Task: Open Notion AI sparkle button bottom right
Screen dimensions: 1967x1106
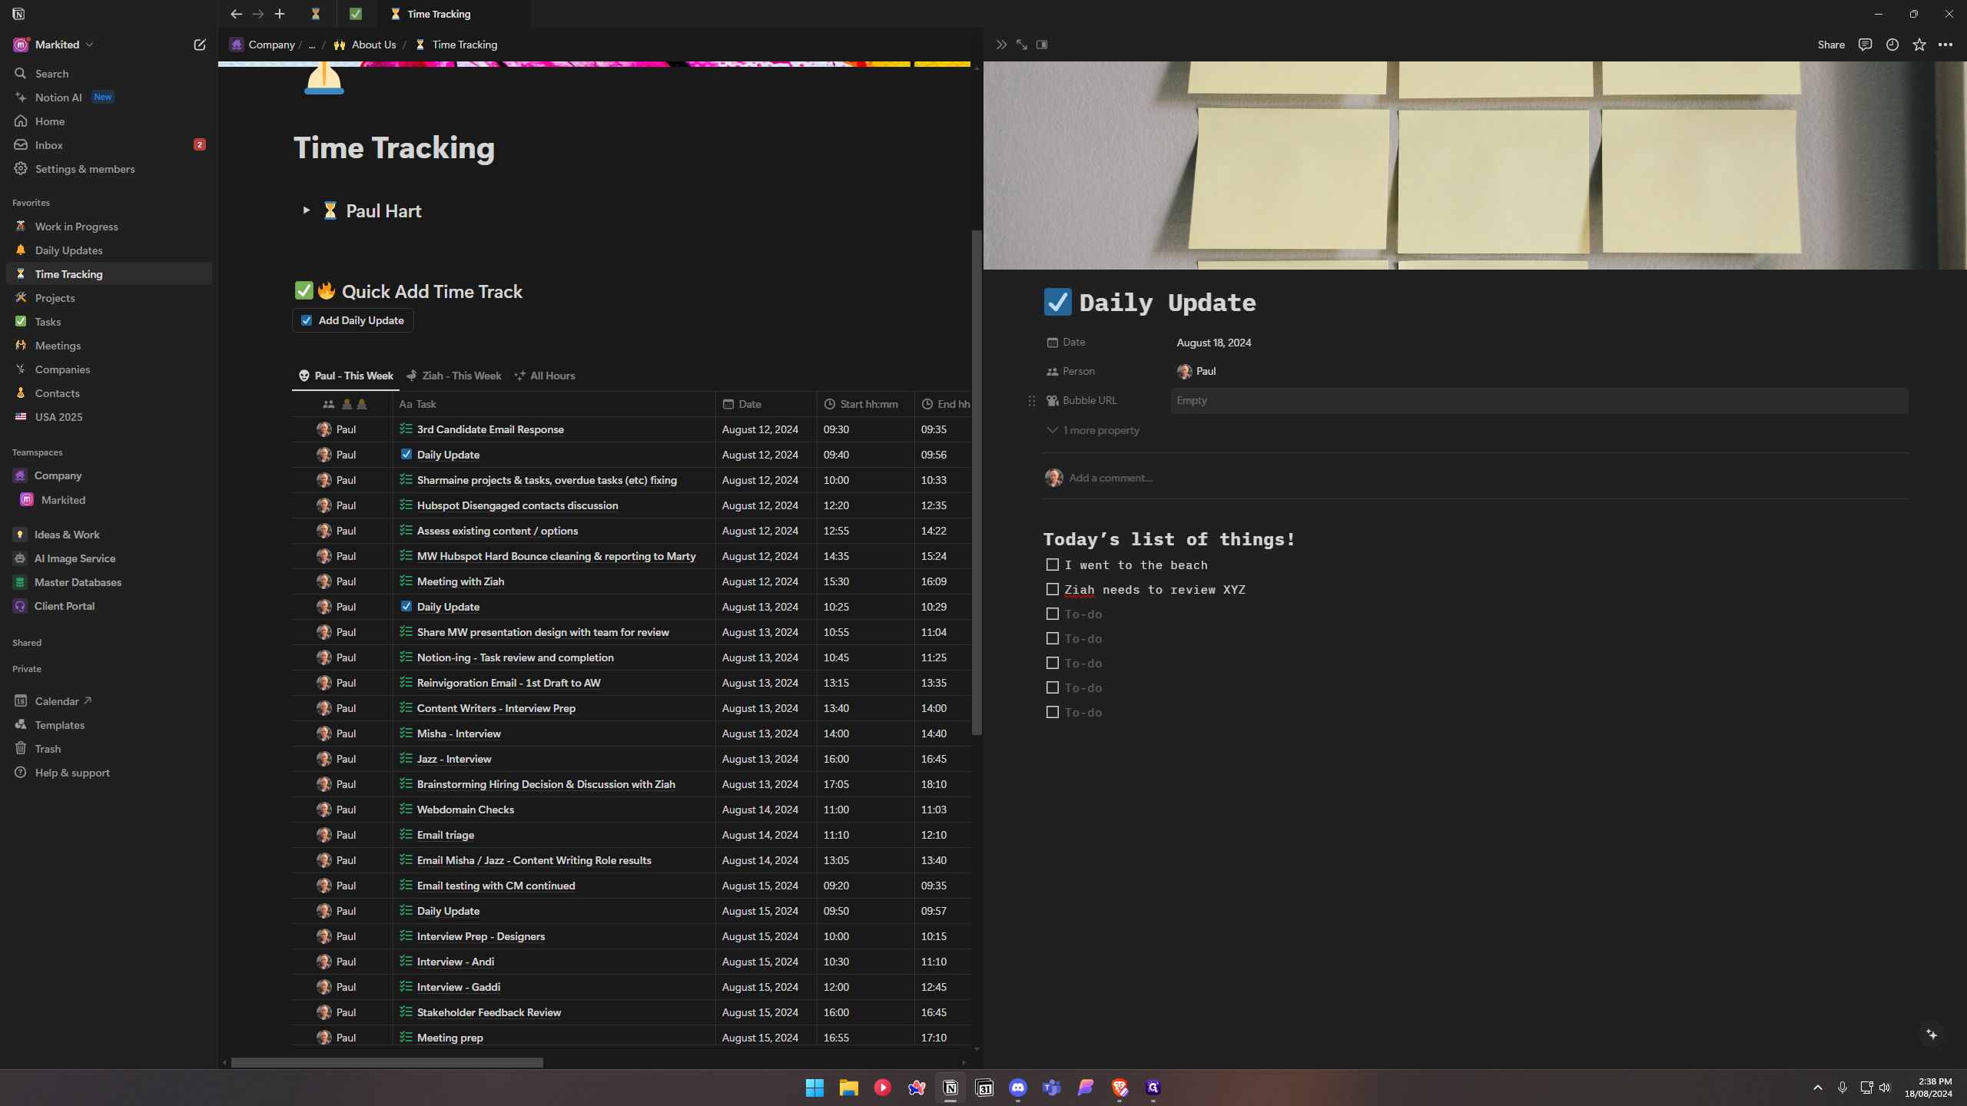Action: tap(1932, 1035)
